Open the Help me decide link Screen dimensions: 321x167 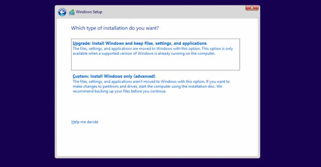point(85,122)
